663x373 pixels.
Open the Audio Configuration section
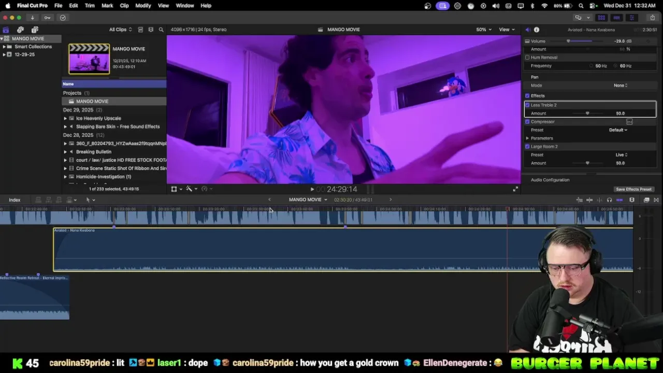(x=550, y=180)
